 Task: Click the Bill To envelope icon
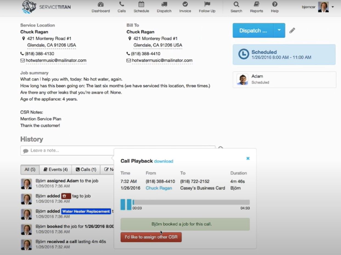pyautogui.click(x=128, y=60)
